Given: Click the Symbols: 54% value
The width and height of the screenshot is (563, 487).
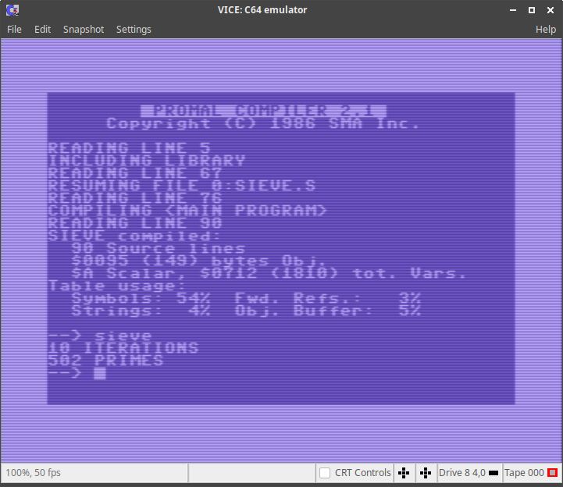Looking at the screenshot, I should (141, 299).
